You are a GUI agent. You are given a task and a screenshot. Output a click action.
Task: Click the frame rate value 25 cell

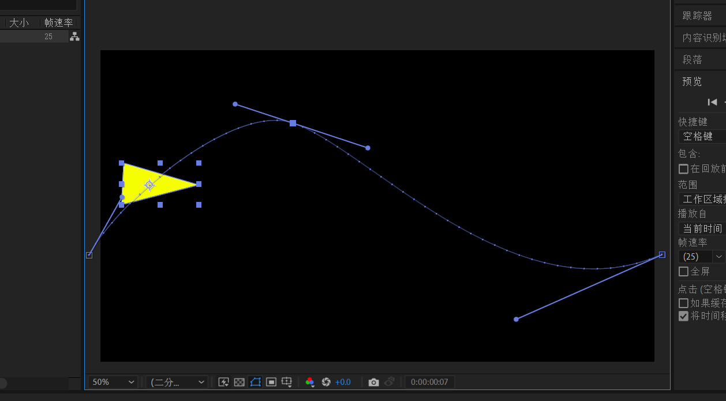[48, 36]
